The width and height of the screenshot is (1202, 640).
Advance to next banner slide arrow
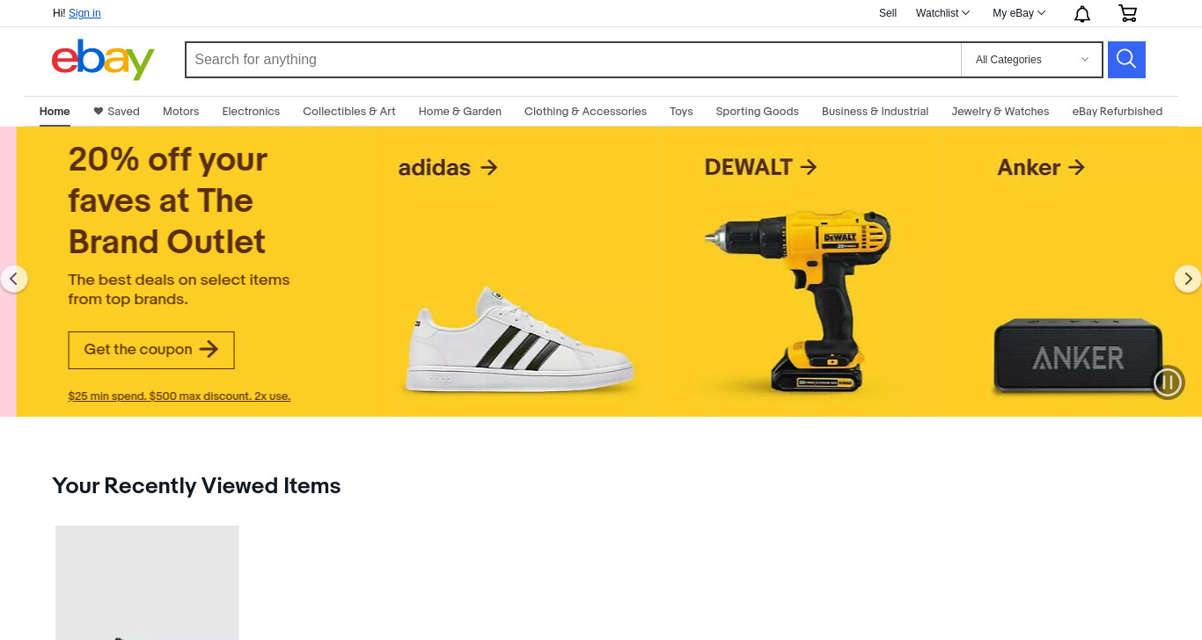pos(1188,280)
